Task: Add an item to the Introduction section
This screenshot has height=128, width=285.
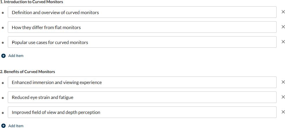Action: point(16,56)
